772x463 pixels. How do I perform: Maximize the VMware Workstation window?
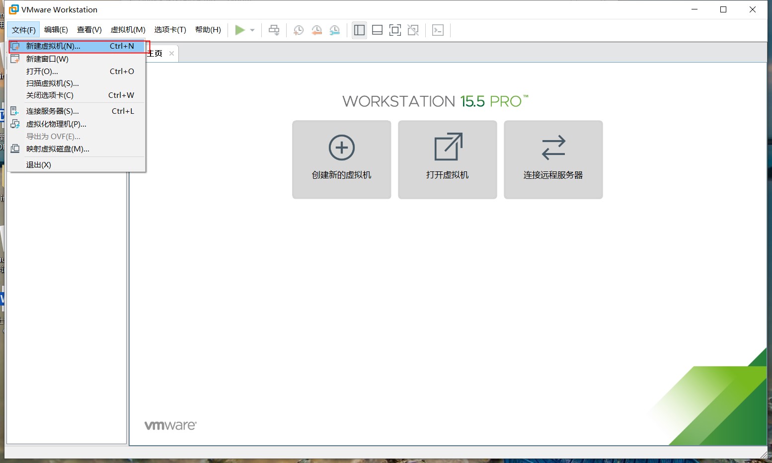pos(723,9)
